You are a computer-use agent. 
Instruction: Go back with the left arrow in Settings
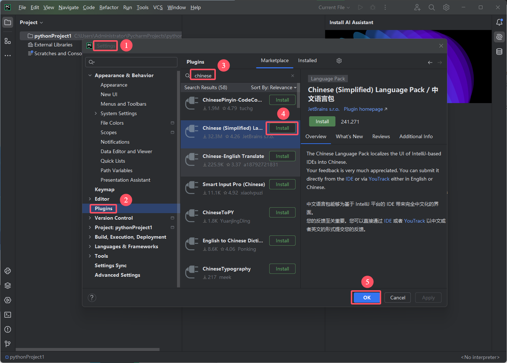point(430,63)
